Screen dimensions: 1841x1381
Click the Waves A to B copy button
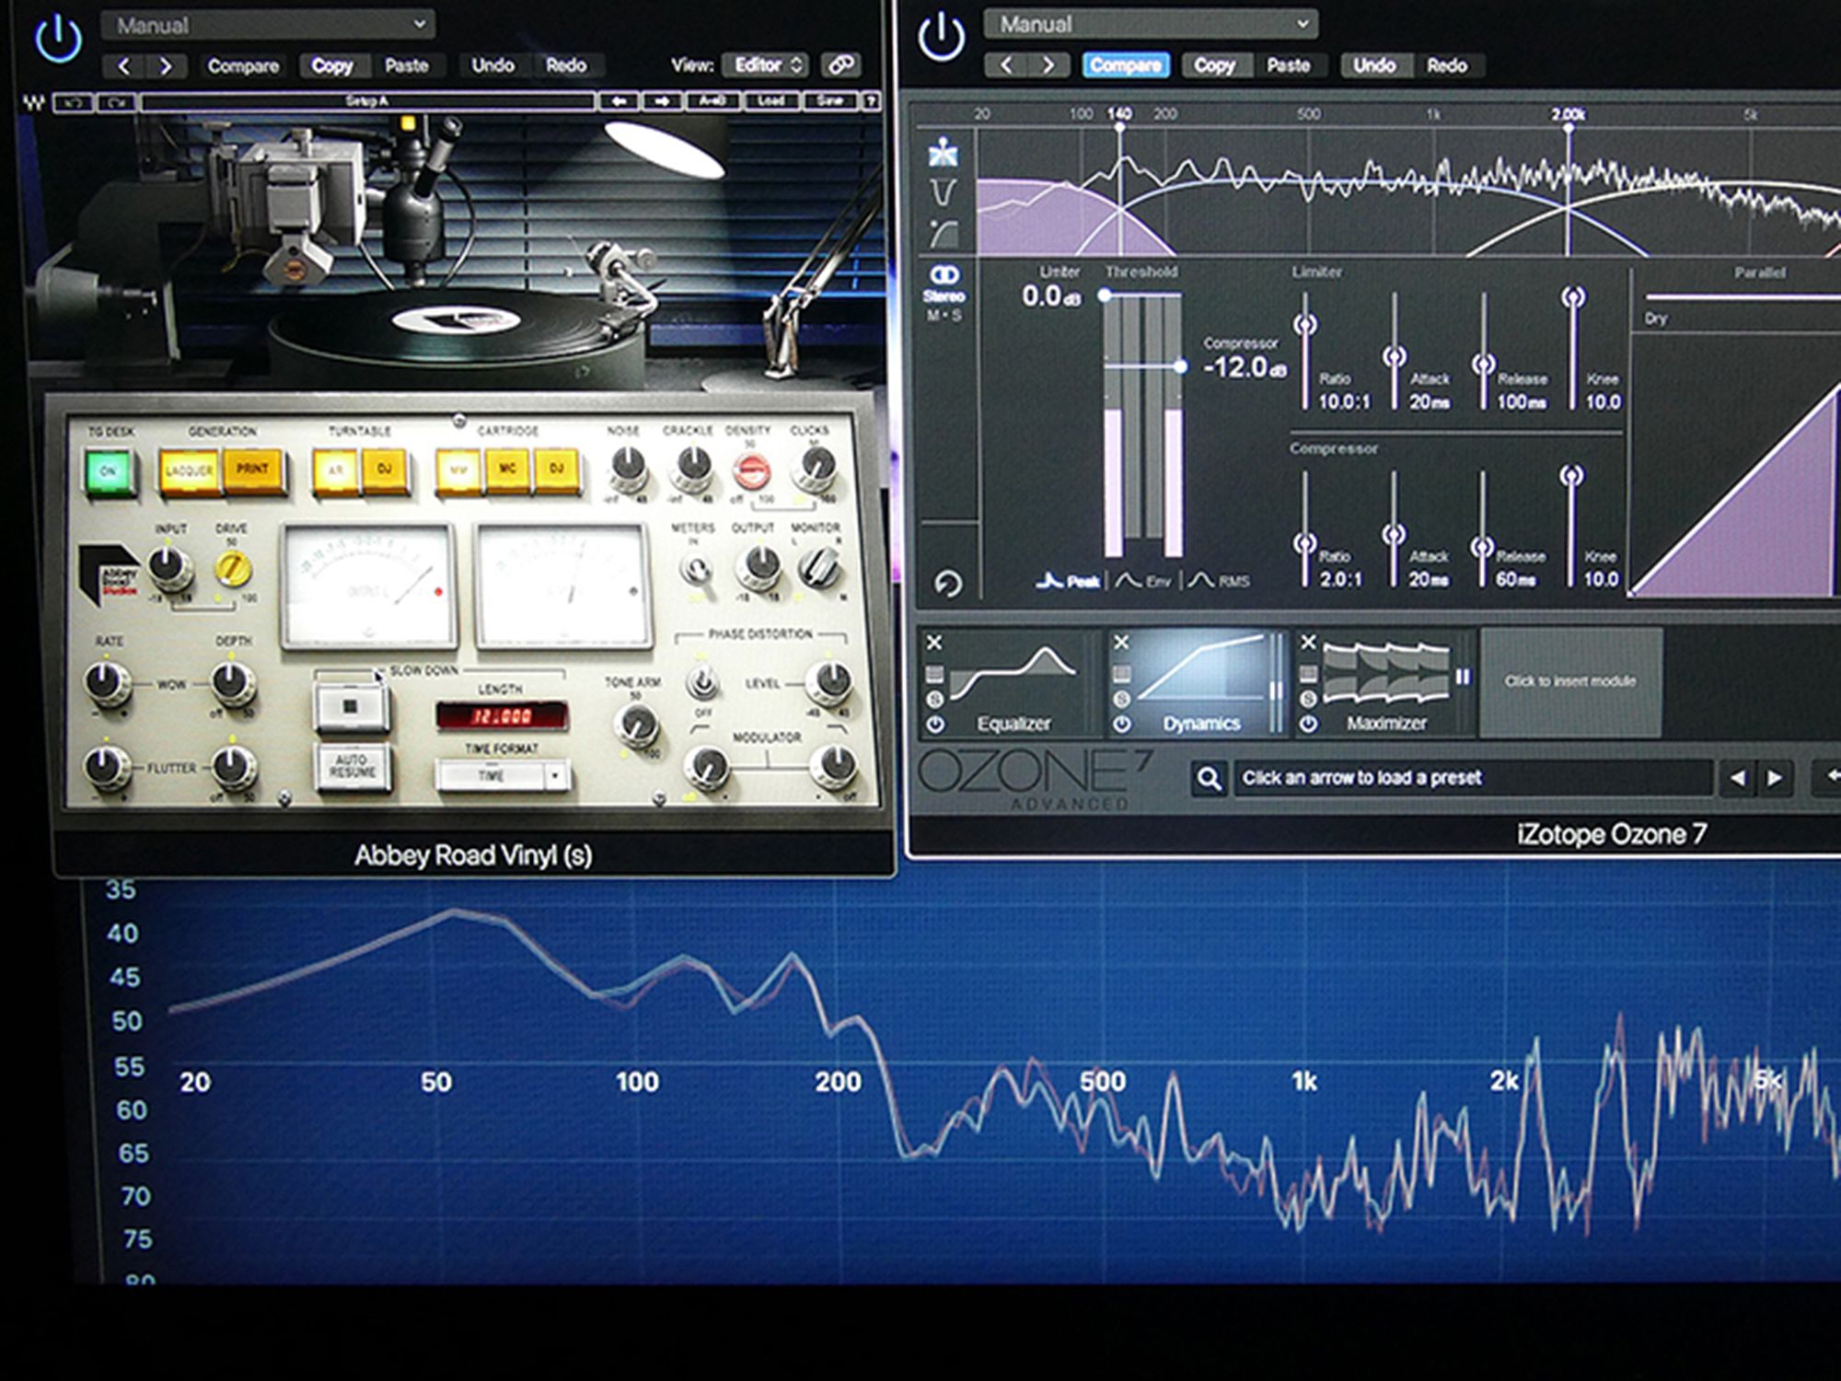(712, 101)
